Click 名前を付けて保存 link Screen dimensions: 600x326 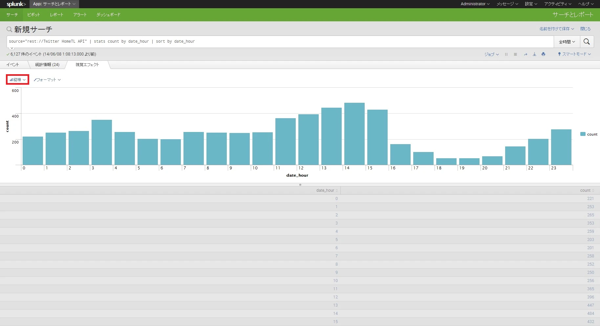tap(557, 29)
